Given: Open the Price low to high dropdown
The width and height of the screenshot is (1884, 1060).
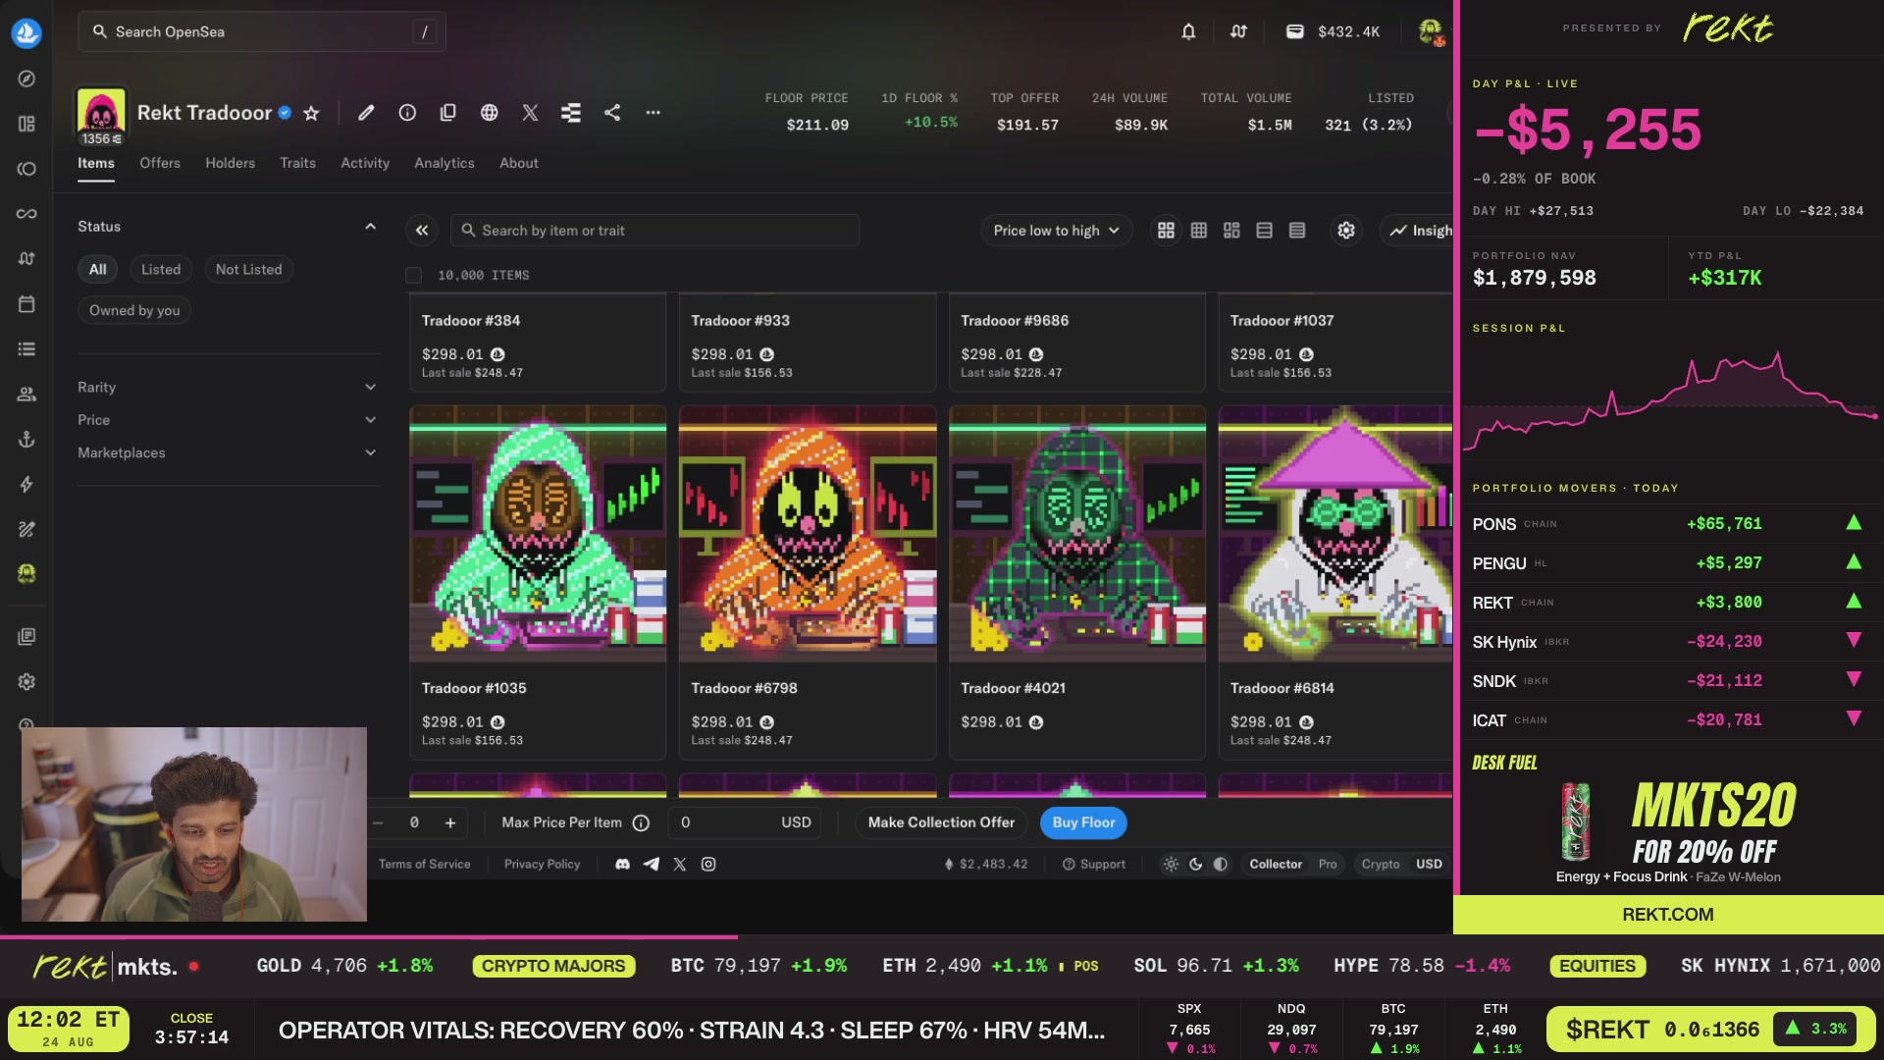Looking at the screenshot, I should click(1057, 231).
